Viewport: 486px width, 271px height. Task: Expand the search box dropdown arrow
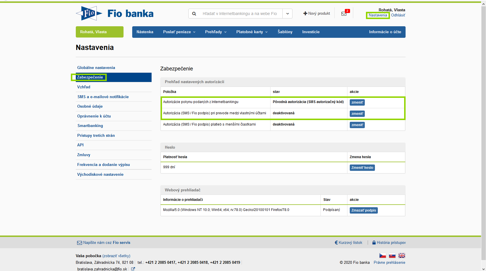click(288, 14)
